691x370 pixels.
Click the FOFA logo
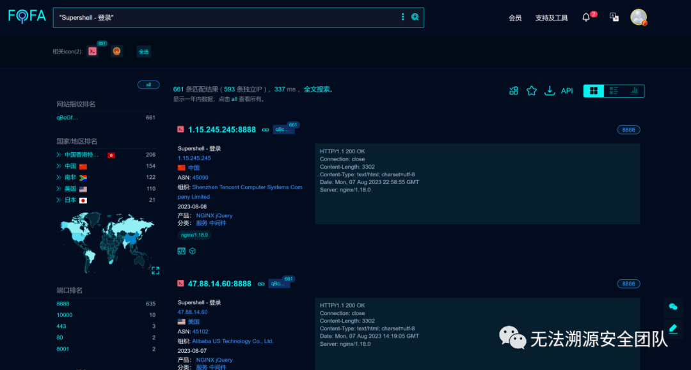click(27, 17)
